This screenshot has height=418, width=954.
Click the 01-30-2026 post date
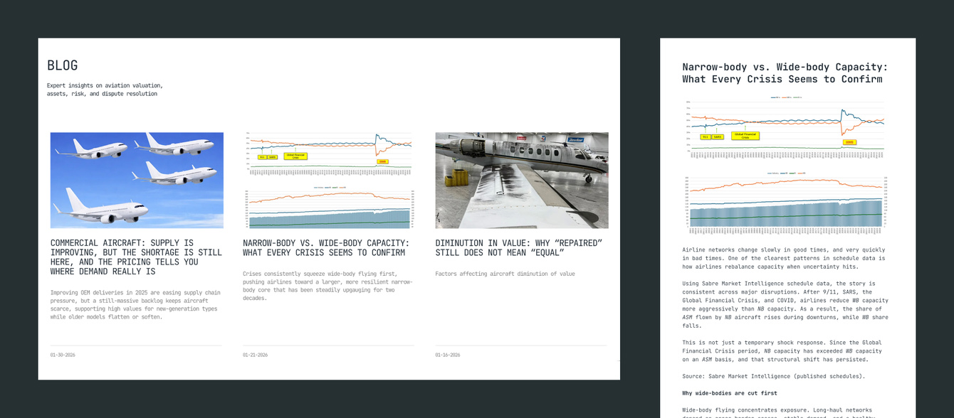click(x=63, y=355)
